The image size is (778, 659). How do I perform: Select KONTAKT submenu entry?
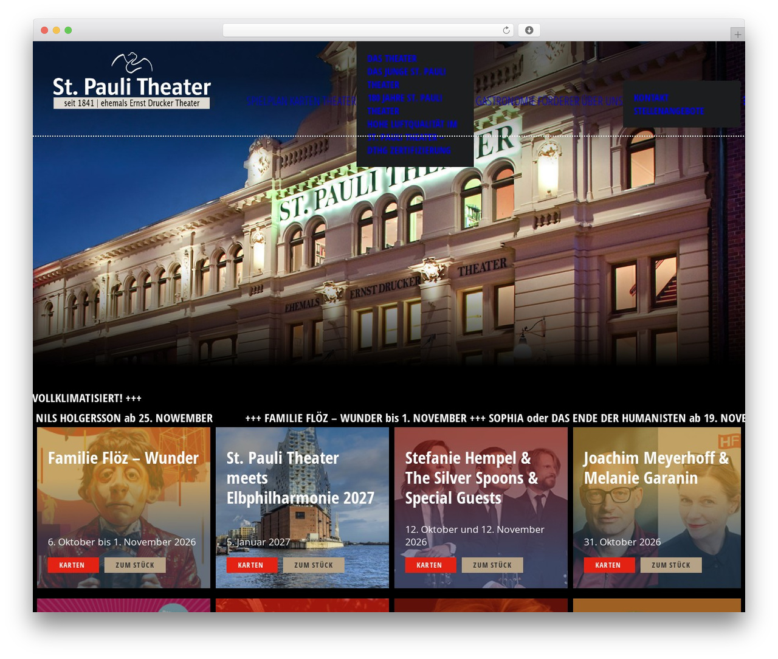click(x=651, y=98)
